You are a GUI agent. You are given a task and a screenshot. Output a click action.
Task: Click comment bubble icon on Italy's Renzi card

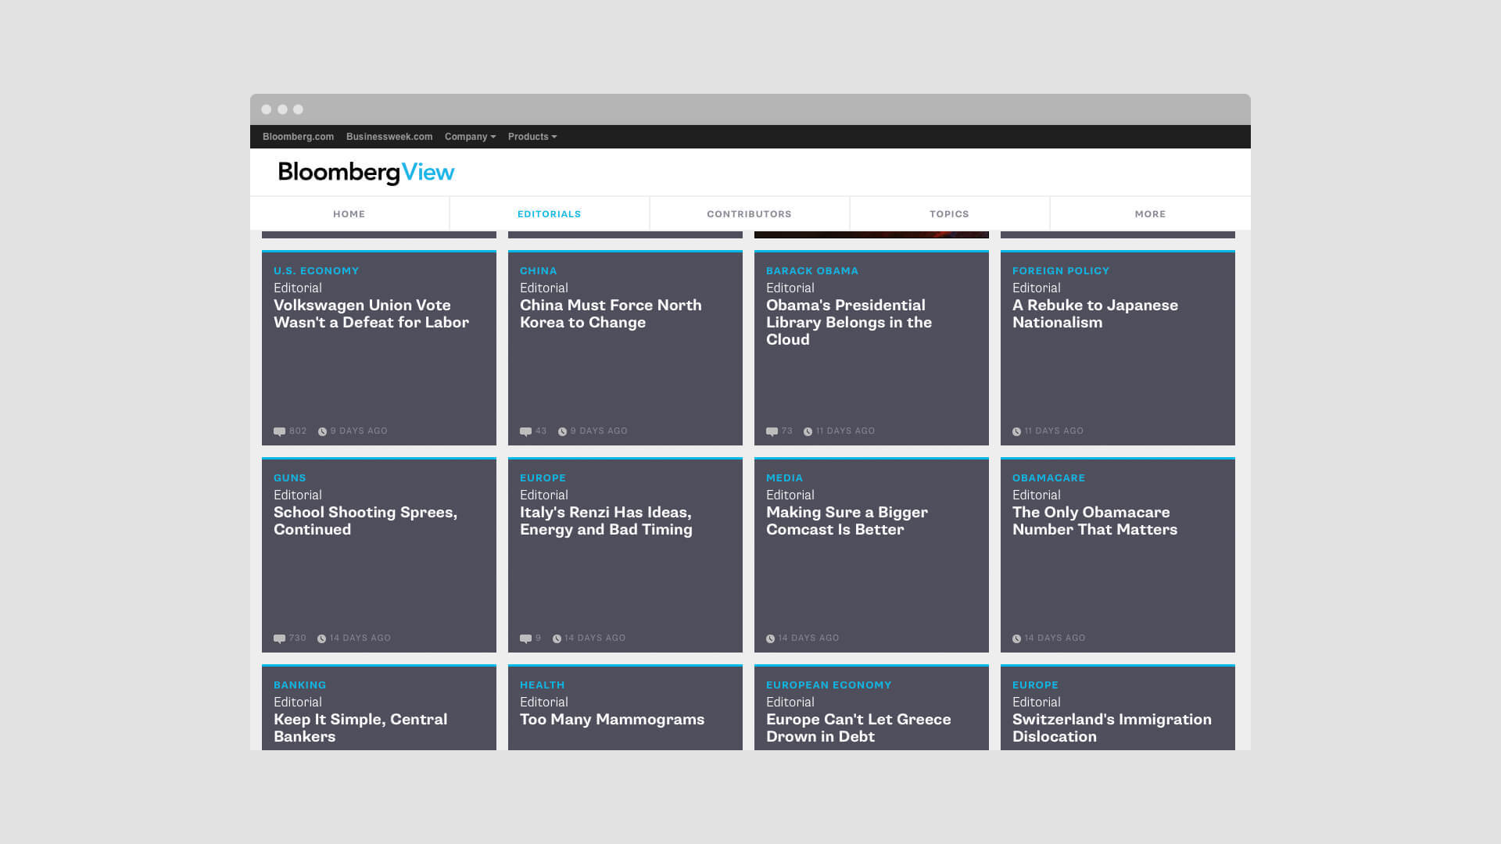coord(525,638)
